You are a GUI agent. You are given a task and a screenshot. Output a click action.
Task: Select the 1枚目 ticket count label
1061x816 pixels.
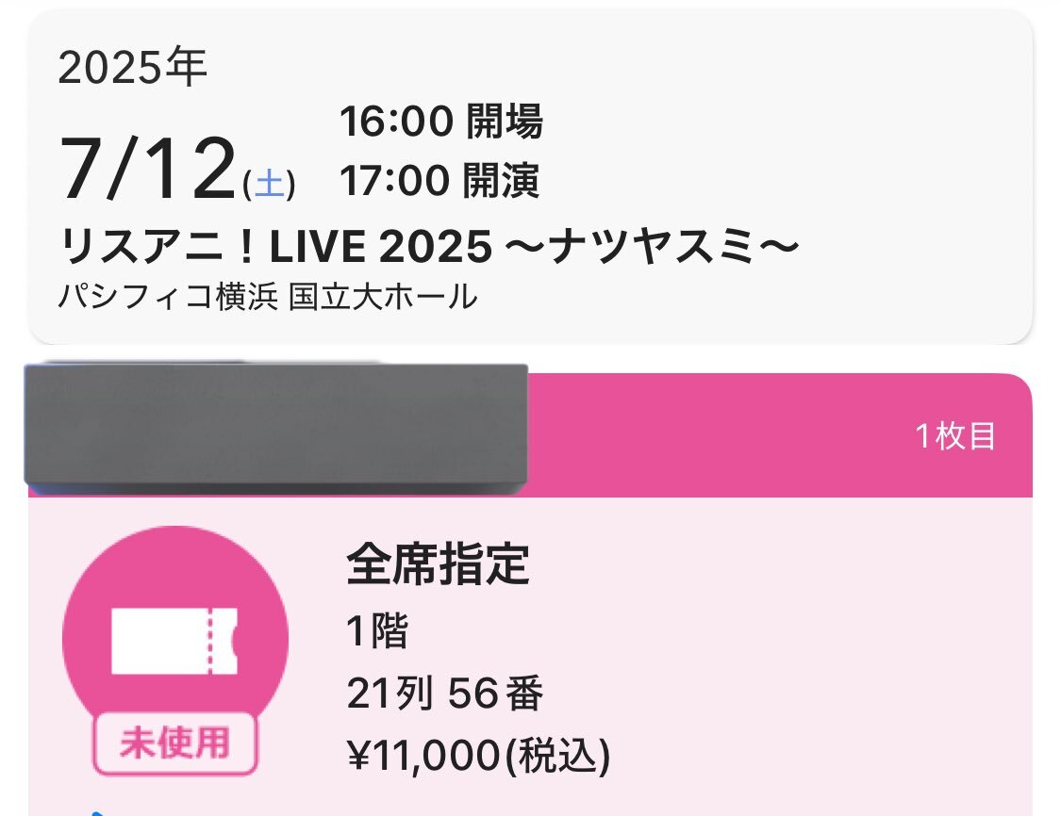(x=955, y=436)
